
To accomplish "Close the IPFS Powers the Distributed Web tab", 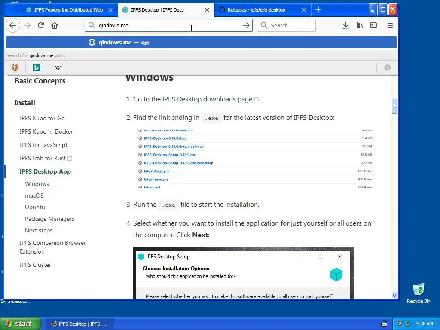I will [x=110, y=10].
